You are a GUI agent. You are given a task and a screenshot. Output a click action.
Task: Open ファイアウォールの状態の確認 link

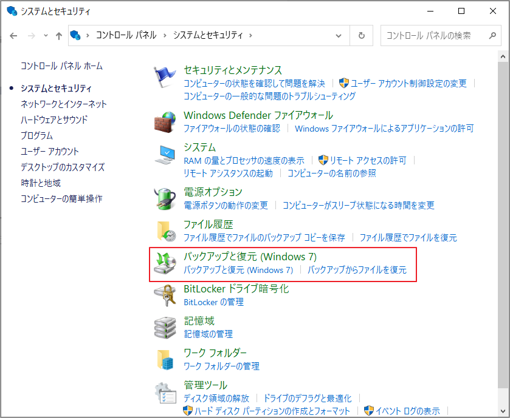coord(232,129)
